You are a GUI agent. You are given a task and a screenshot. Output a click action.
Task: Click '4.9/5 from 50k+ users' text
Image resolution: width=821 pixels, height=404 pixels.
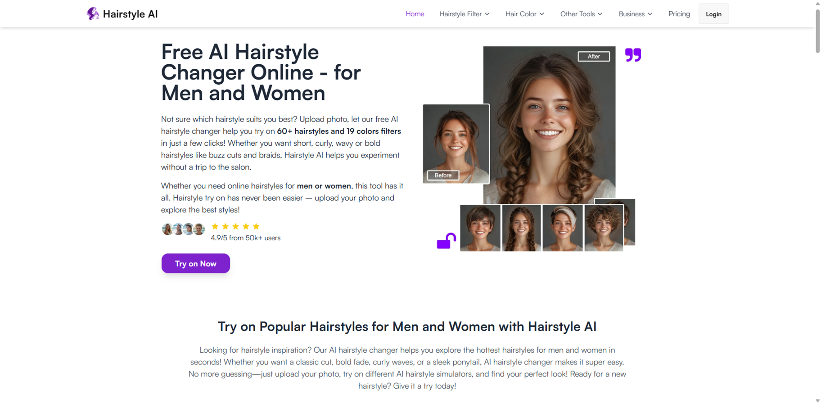pyautogui.click(x=245, y=238)
